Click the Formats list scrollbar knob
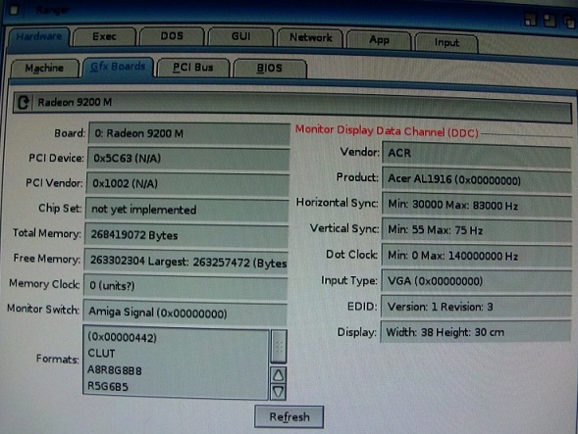This screenshot has height=434, width=578. tap(279, 347)
